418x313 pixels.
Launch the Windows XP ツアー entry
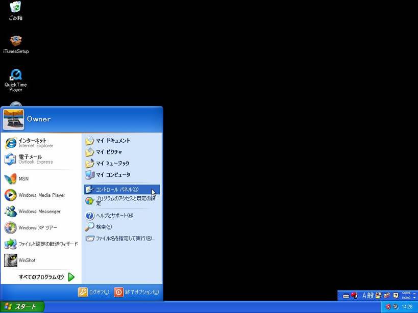click(x=41, y=227)
